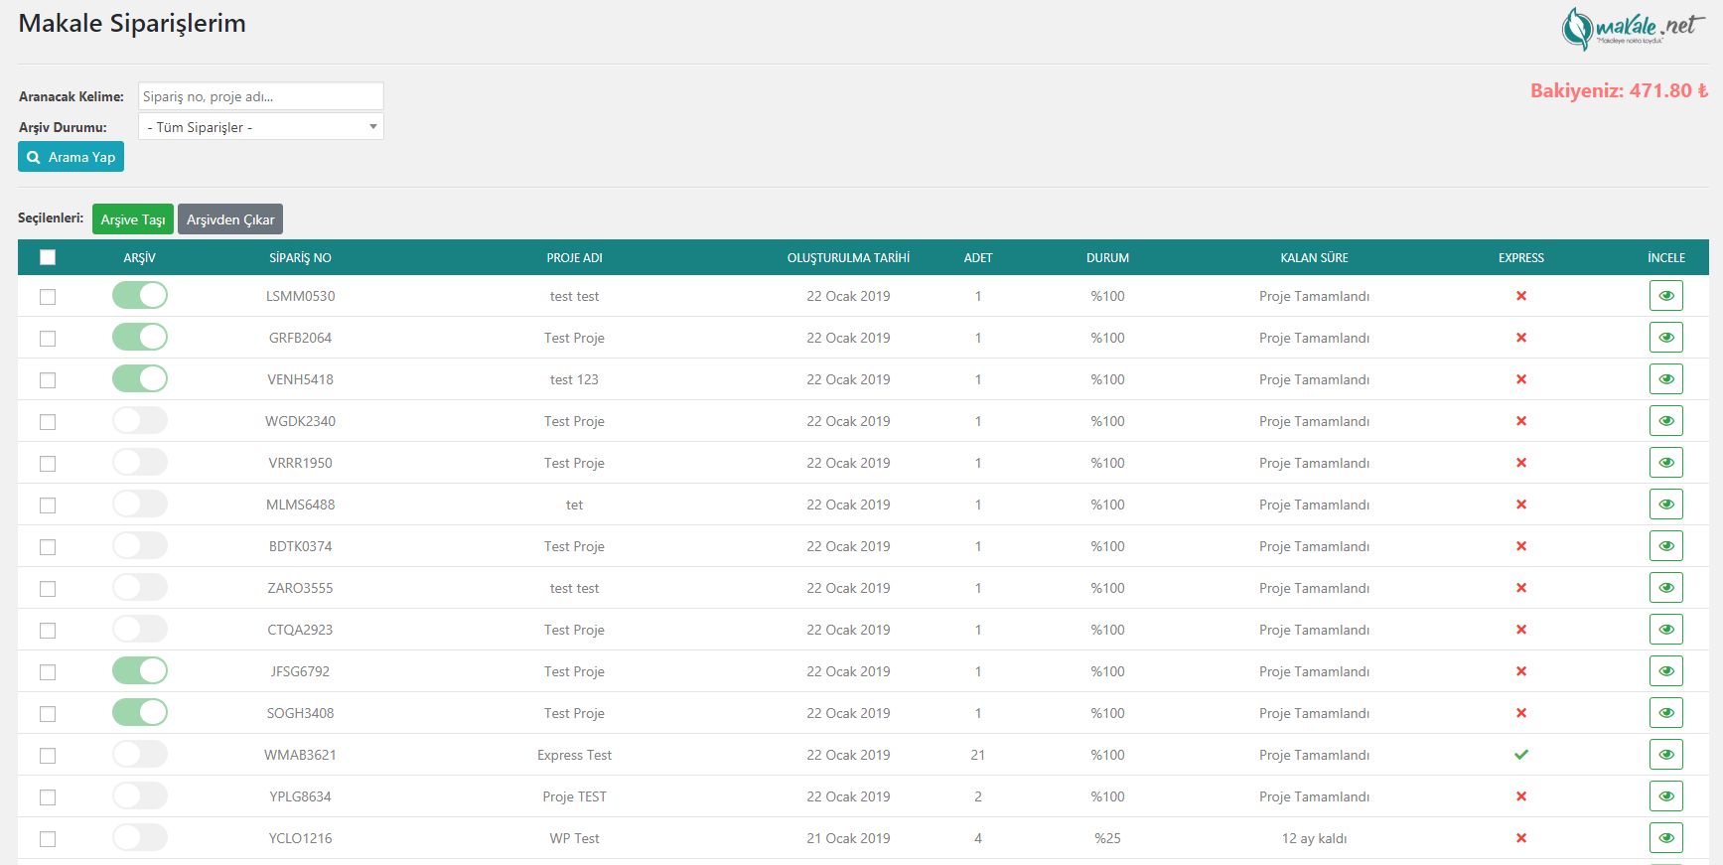Screen dimensions: 1723x865
Task: Sort by SİPARİŞ NO column header
Action: coord(300,257)
